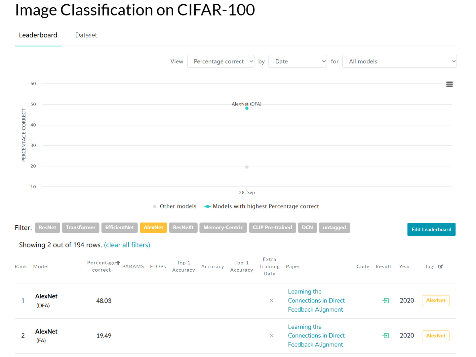
Task: Open result icon for AlexNet (DFA) row
Action: (385, 300)
